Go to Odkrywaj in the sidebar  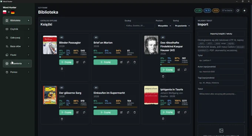point(17,38)
